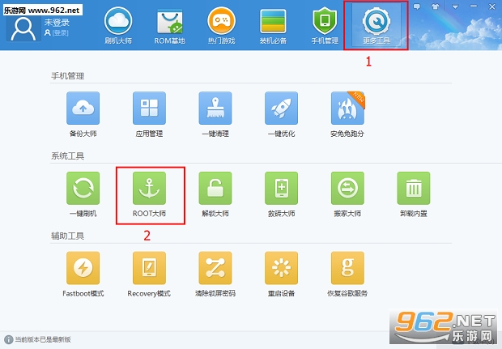This screenshot has height=349, width=502.
Task: Open 安兔兔跑分 benchmark tool
Action: pos(347,108)
